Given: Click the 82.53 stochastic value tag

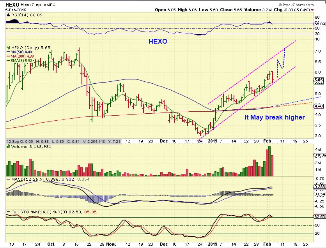Looking at the screenshot, I should (x=319, y=217).
